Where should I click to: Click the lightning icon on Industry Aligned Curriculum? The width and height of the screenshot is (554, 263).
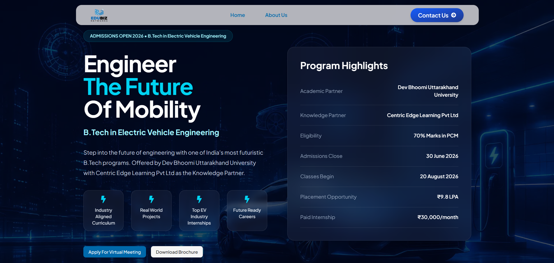[x=103, y=199]
